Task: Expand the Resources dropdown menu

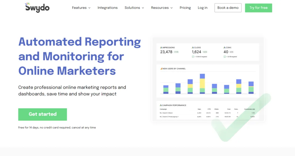Action: tap(162, 8)
